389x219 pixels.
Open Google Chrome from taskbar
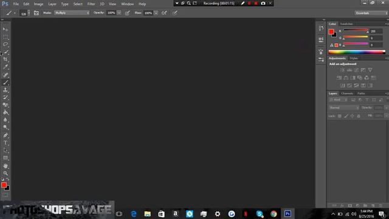click(x=274, y=214)
